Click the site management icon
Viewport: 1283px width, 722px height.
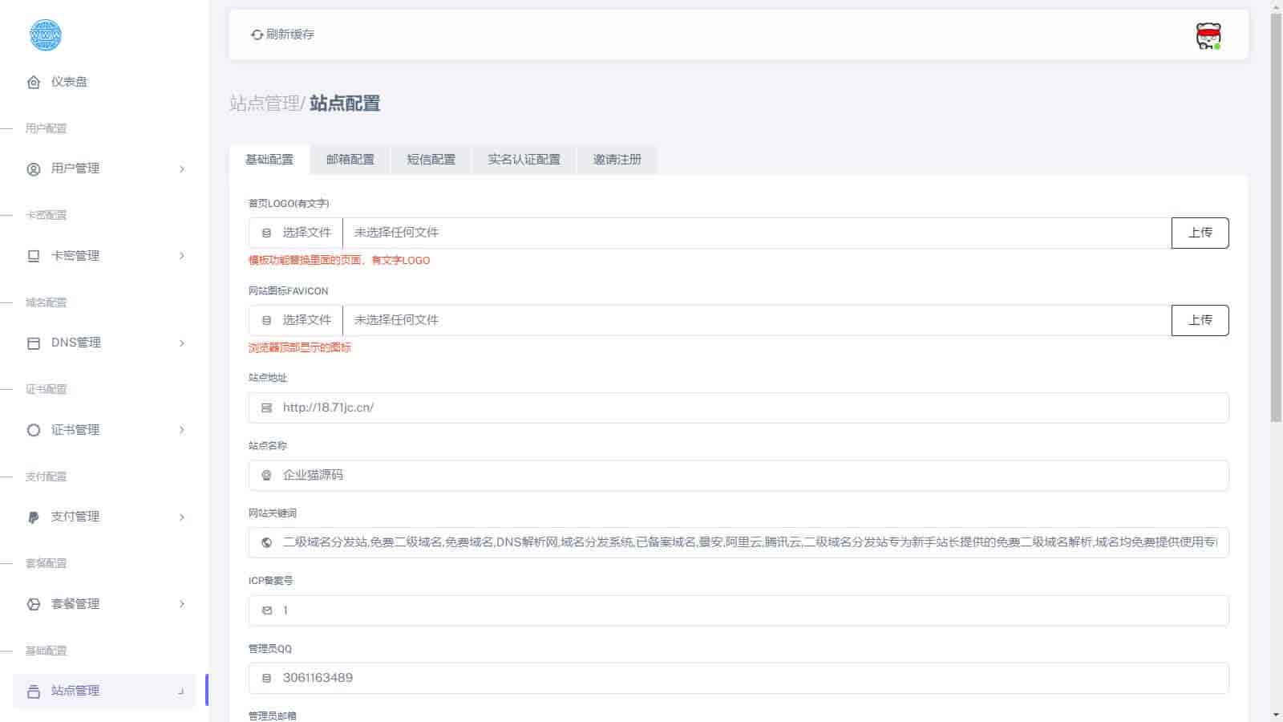34,692
